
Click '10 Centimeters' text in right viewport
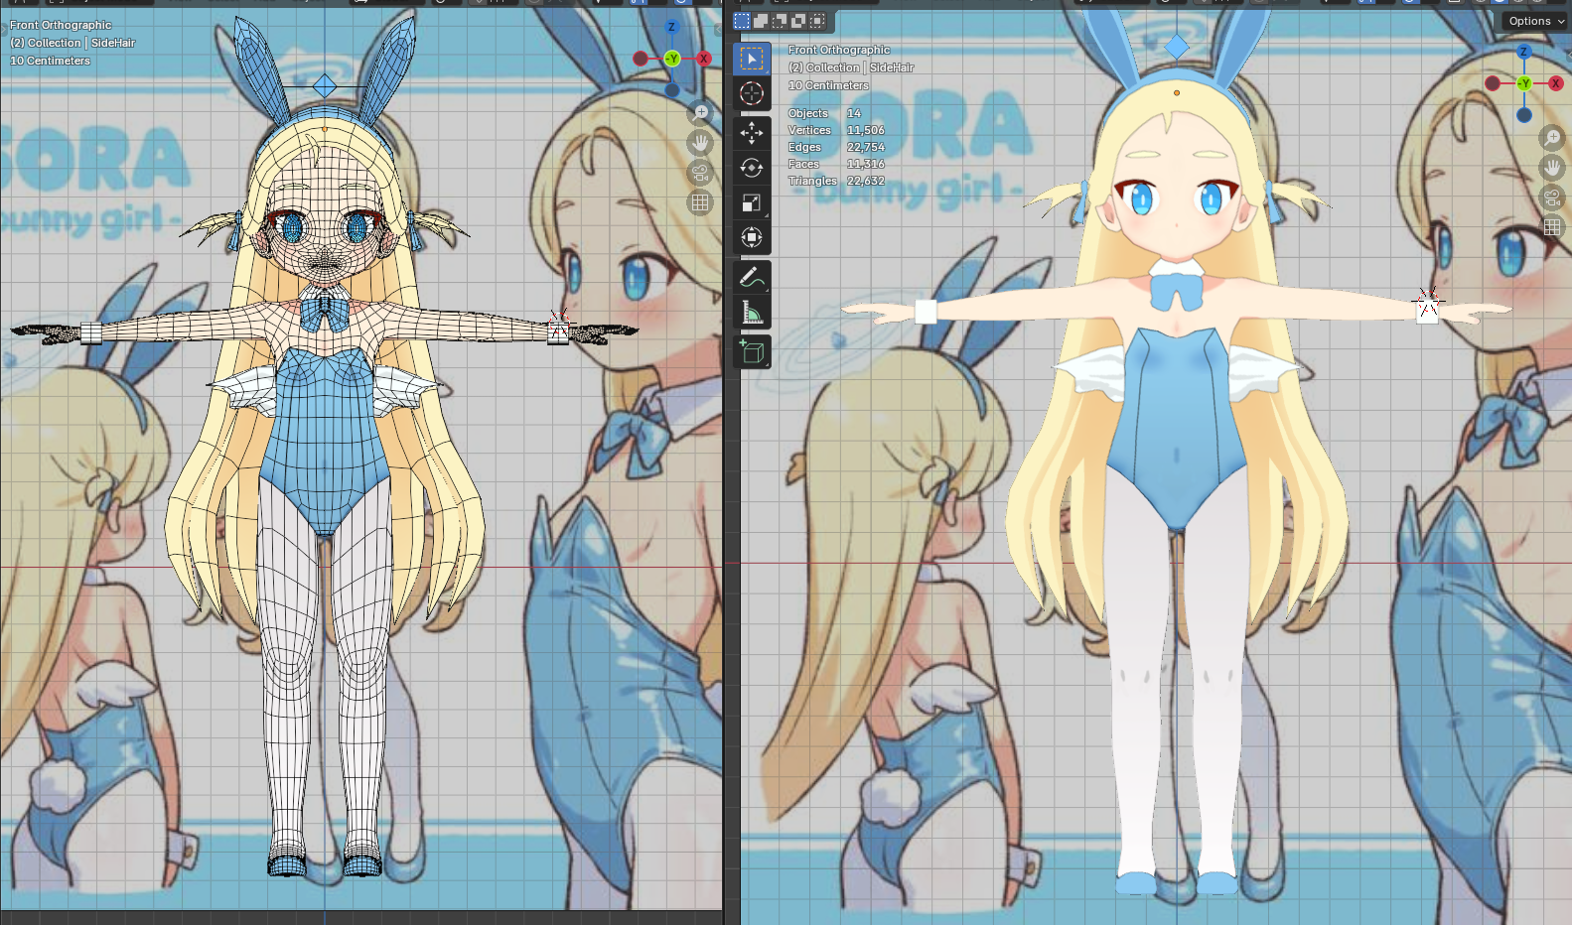coord(828,85)
